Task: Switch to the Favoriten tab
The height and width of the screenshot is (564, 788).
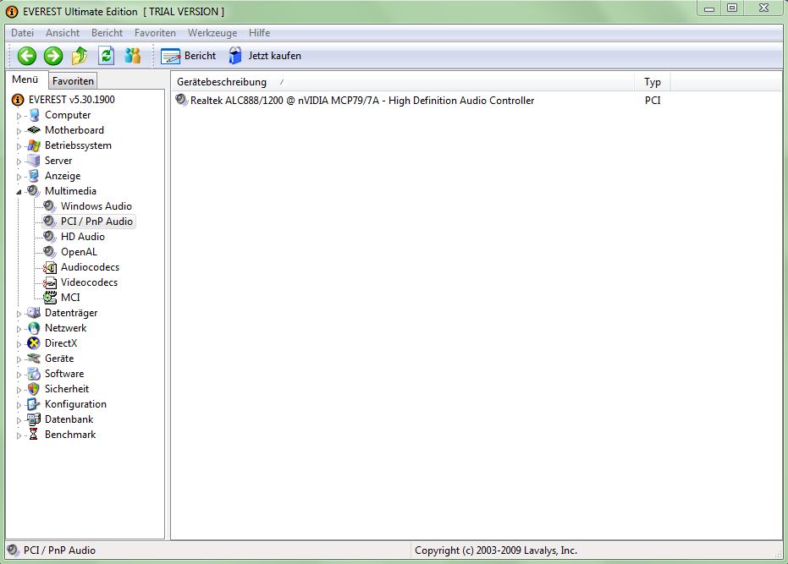Action: [x=73, y=81]
